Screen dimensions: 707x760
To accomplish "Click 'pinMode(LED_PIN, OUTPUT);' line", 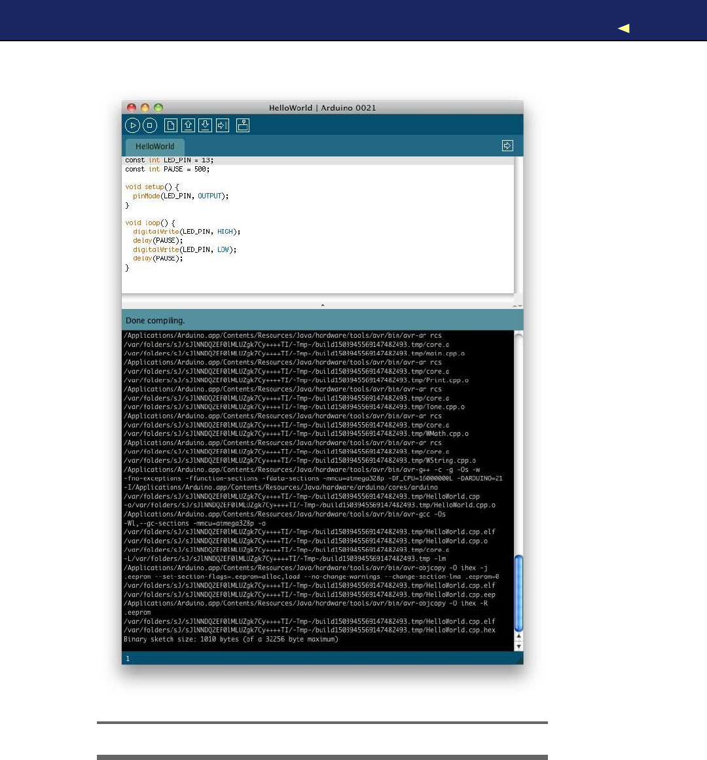I will click(181, 196).
